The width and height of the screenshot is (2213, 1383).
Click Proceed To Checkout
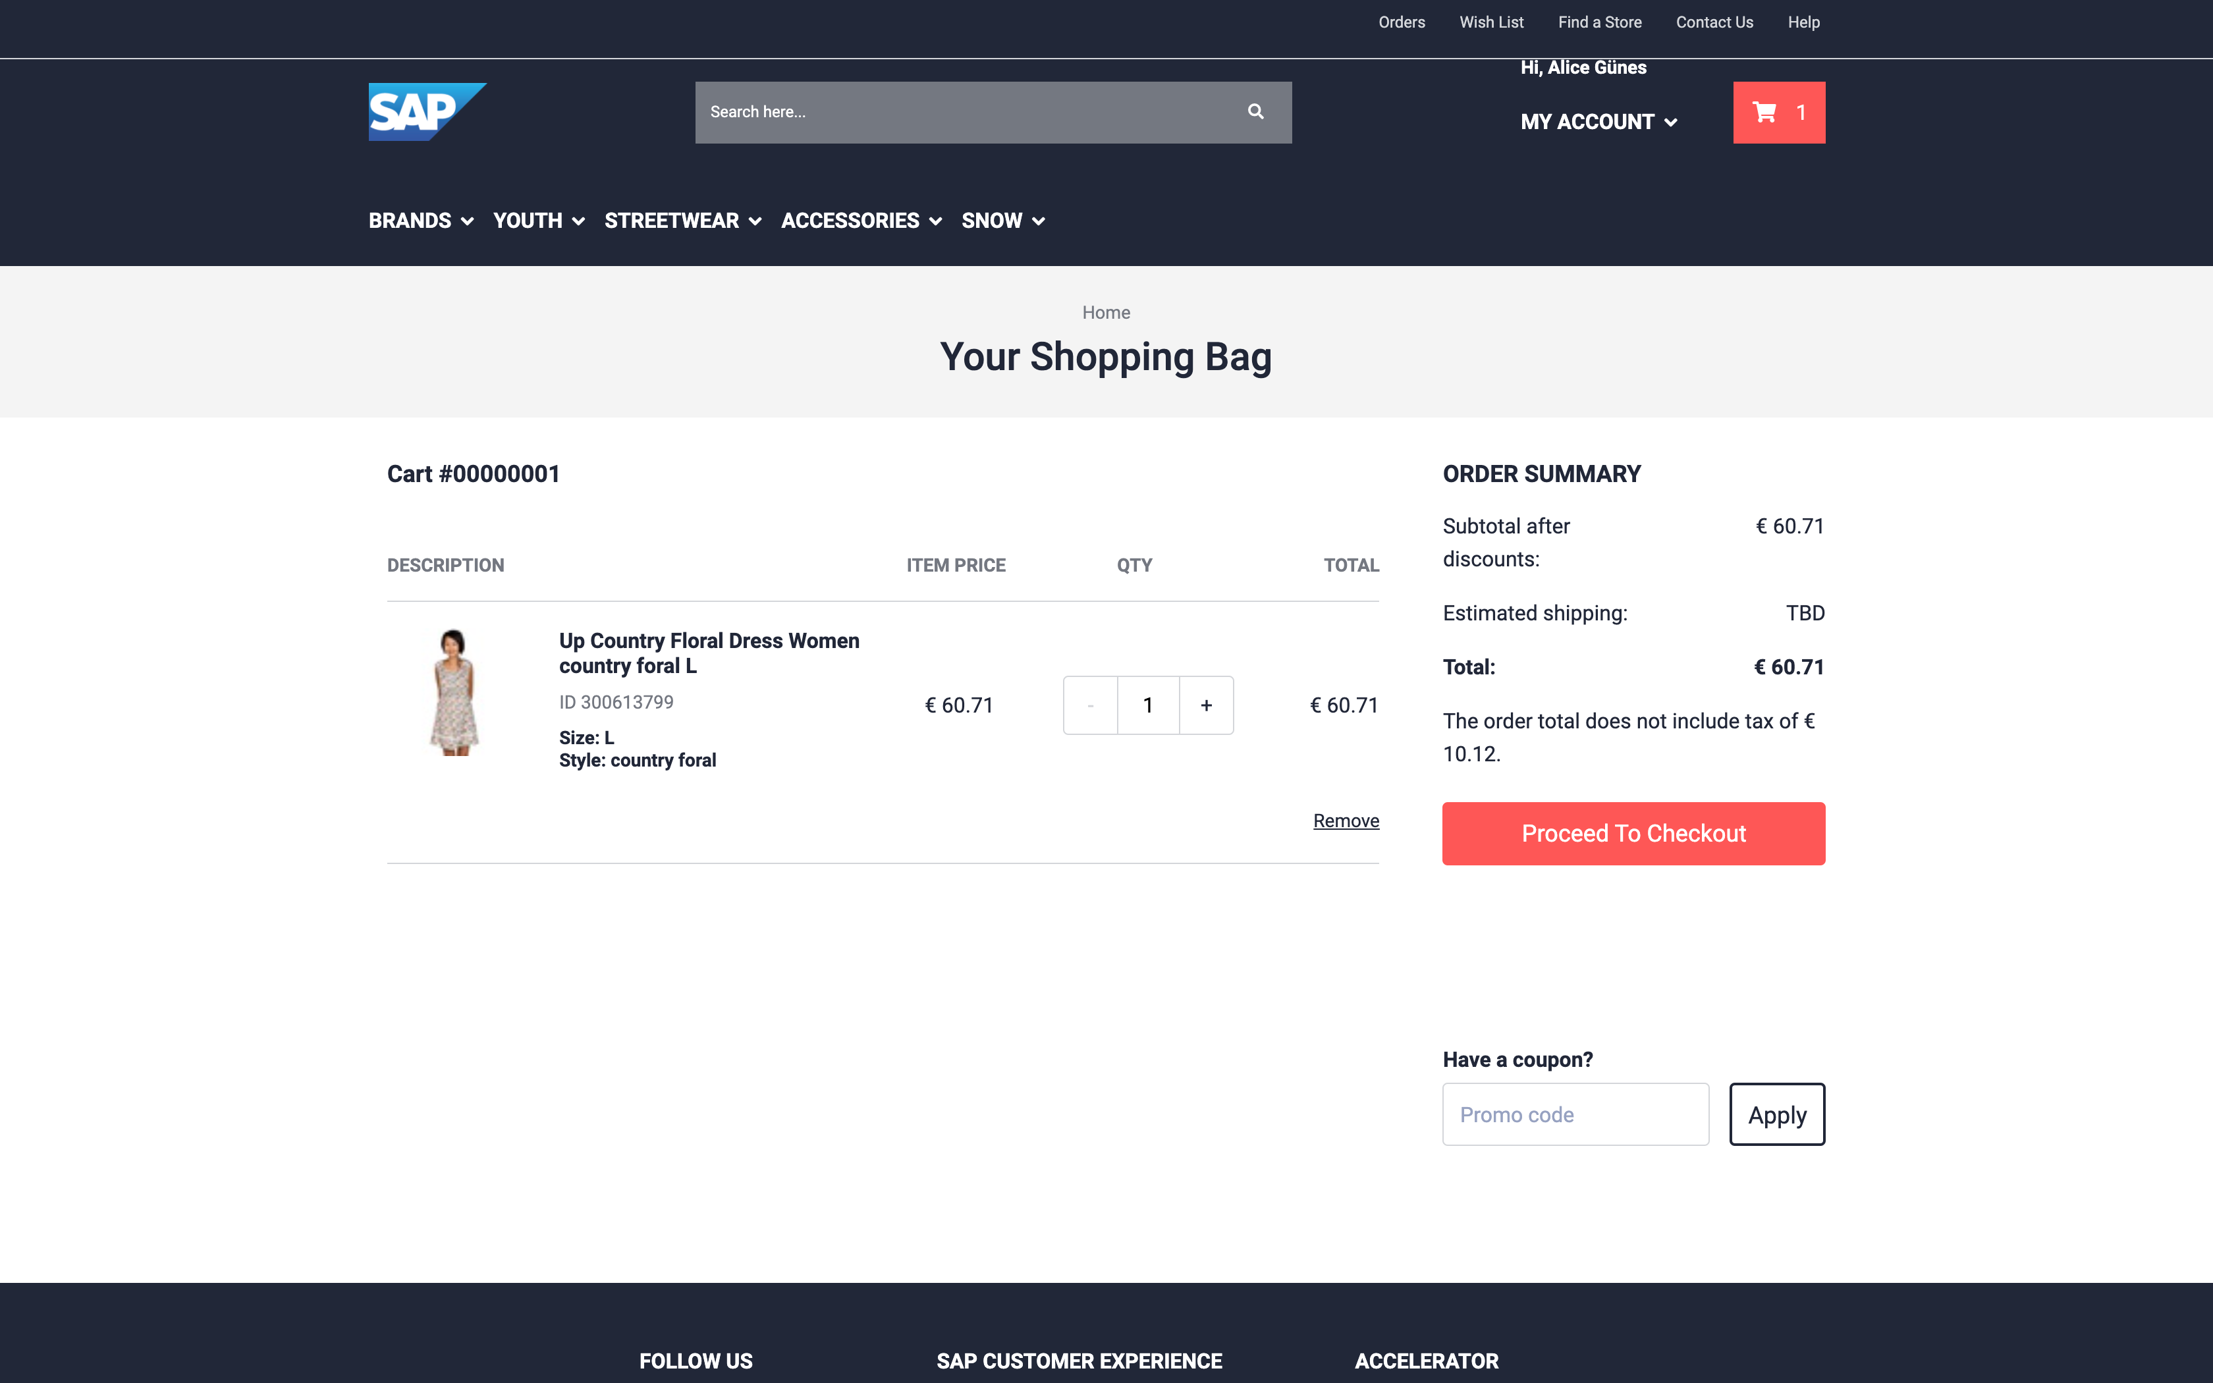click(x=1633, y=833)
